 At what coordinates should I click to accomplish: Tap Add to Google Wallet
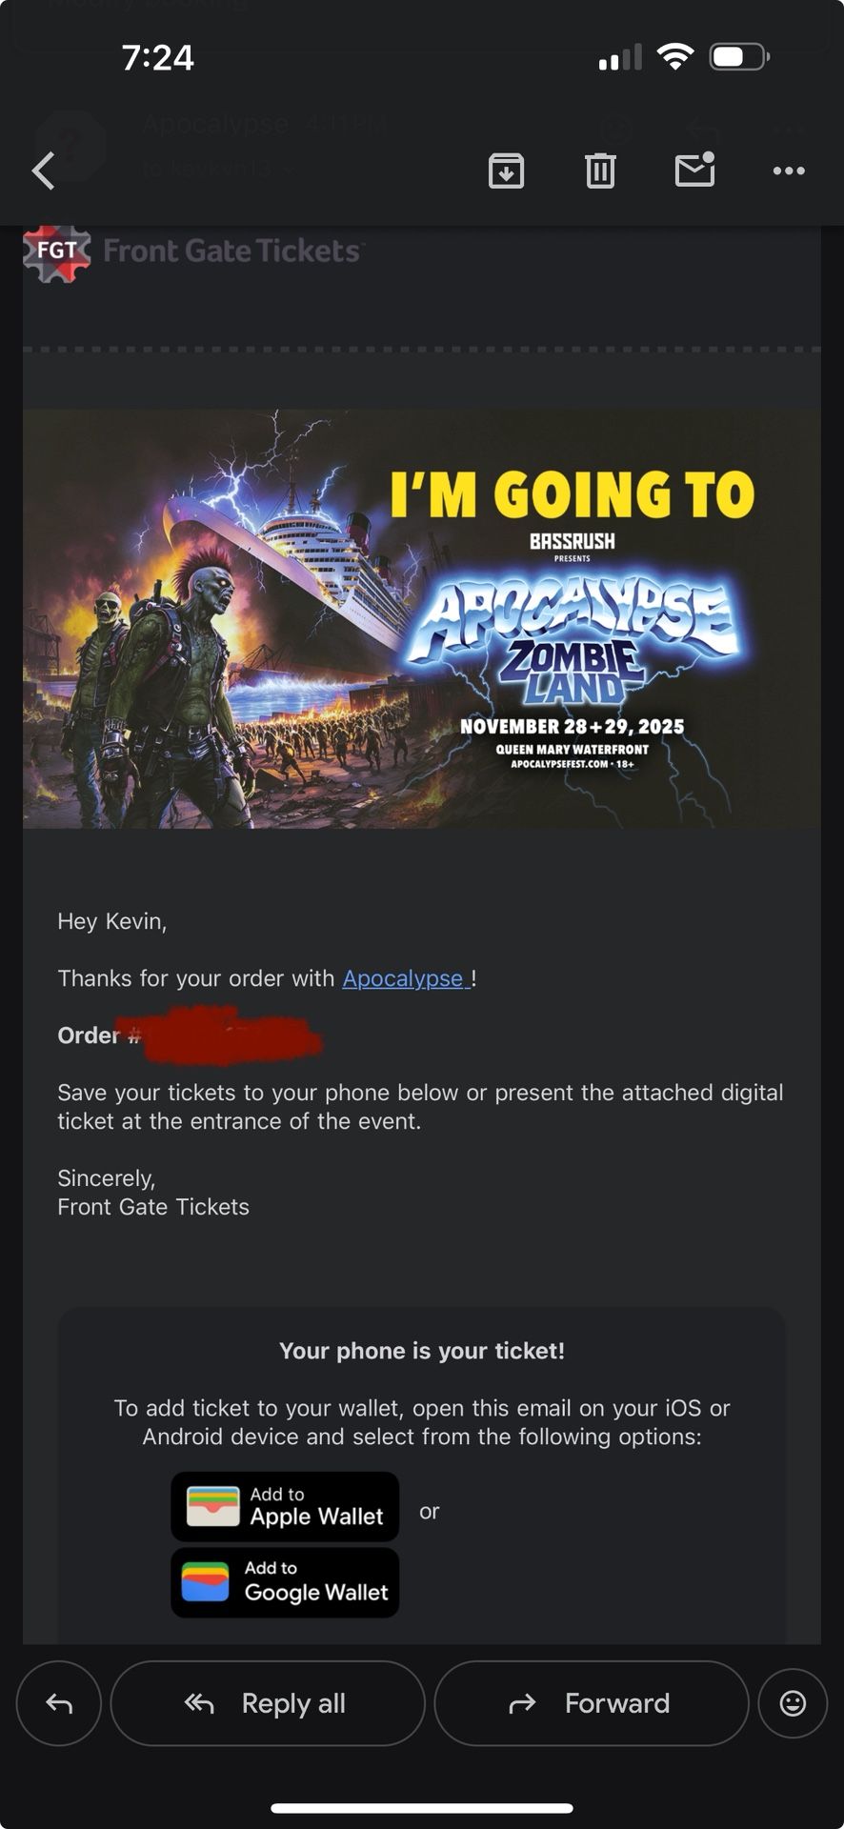tap(285, 1582)
